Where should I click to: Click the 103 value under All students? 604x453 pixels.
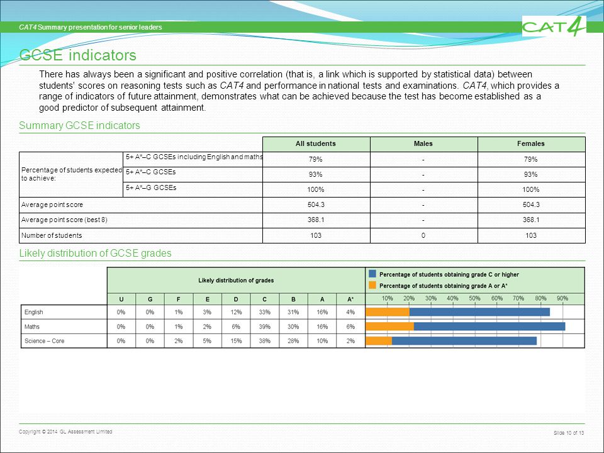pos(316,235)
